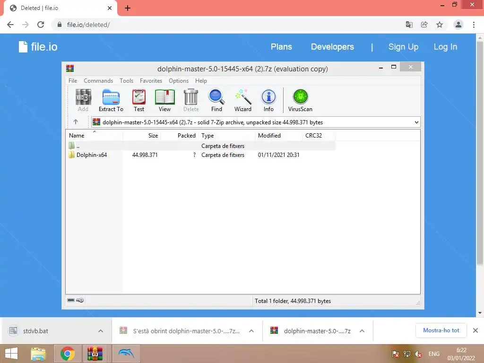Click the 'Mostra-ho tot' button
484x363 pixels.
pos(441,330)
